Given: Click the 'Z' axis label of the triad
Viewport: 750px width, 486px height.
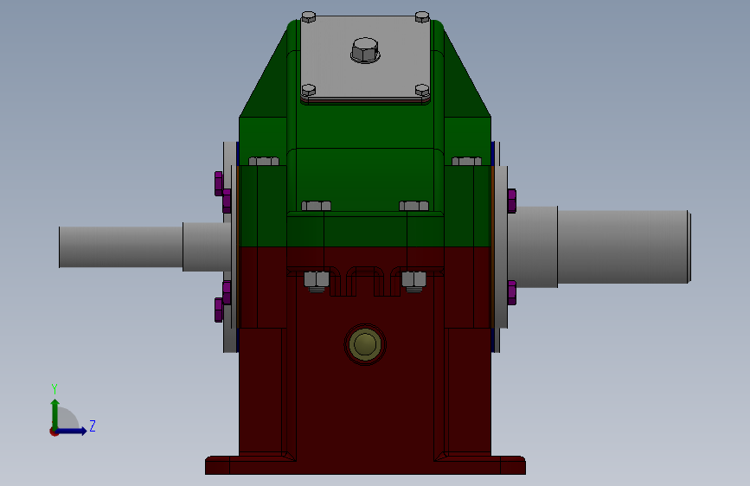Looking at the screenshot, I should click(93, 425).
